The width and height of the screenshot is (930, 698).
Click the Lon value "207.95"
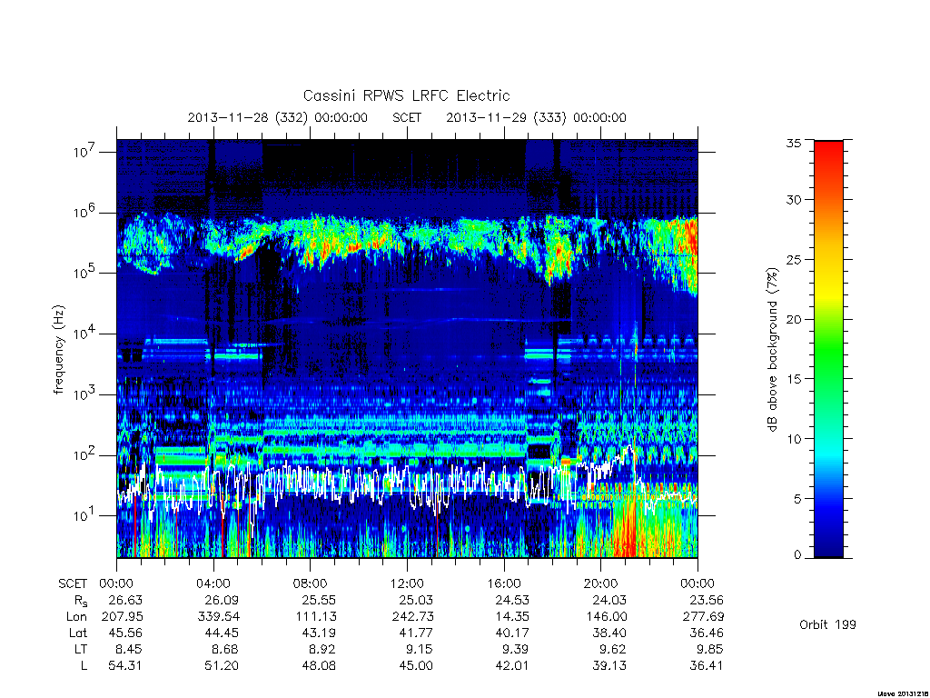point(122,617)
